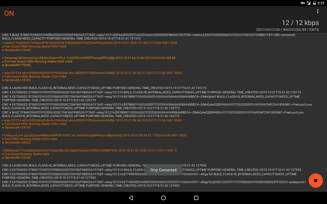This screenshot has width=327, height=204.
Task: Select the w Bandwidth=79300 line
Action: tap(16, 65)
